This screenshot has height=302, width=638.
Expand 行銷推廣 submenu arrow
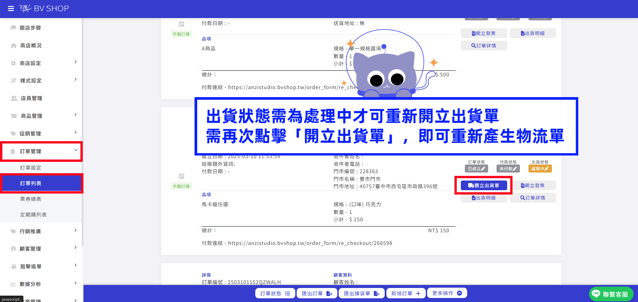click(76, 230)
